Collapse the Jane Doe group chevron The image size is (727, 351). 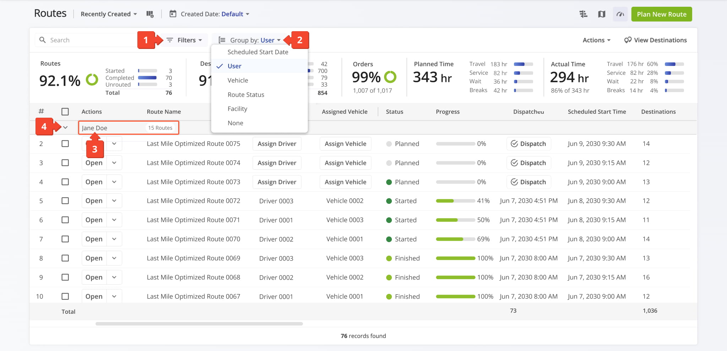[x=65, y=128]
